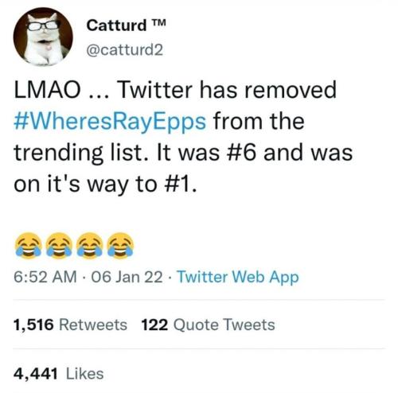Open the Catturd display name

pyautogui.click(x=116, y=25)
